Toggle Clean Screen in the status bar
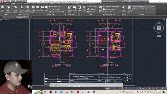Image resolution: width=167 pixels, height=94 pixels. 163,88
